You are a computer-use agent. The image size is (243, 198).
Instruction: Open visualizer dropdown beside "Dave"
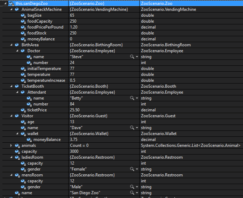(x=137, y=128)
